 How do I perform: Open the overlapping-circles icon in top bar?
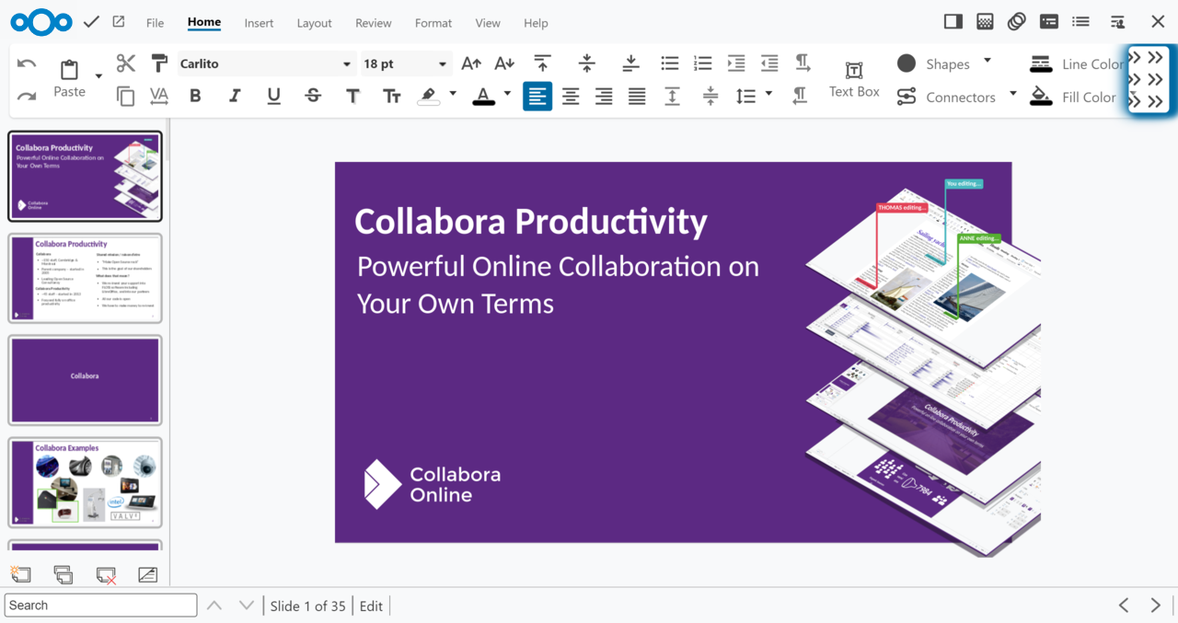(x=1017, y=22)
